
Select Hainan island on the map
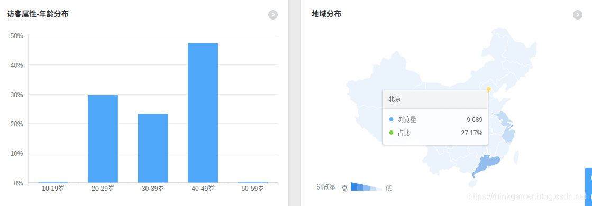point(472,184)
